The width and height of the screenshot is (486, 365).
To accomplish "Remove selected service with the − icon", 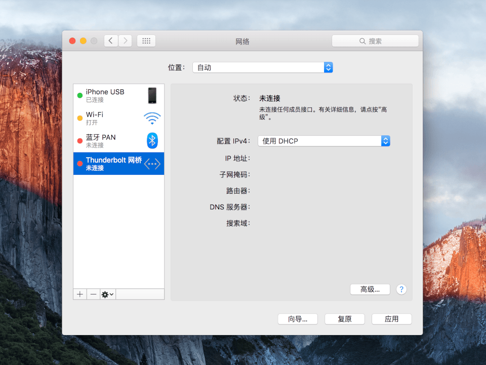I will pyautogui.click(x=94, y=294).
